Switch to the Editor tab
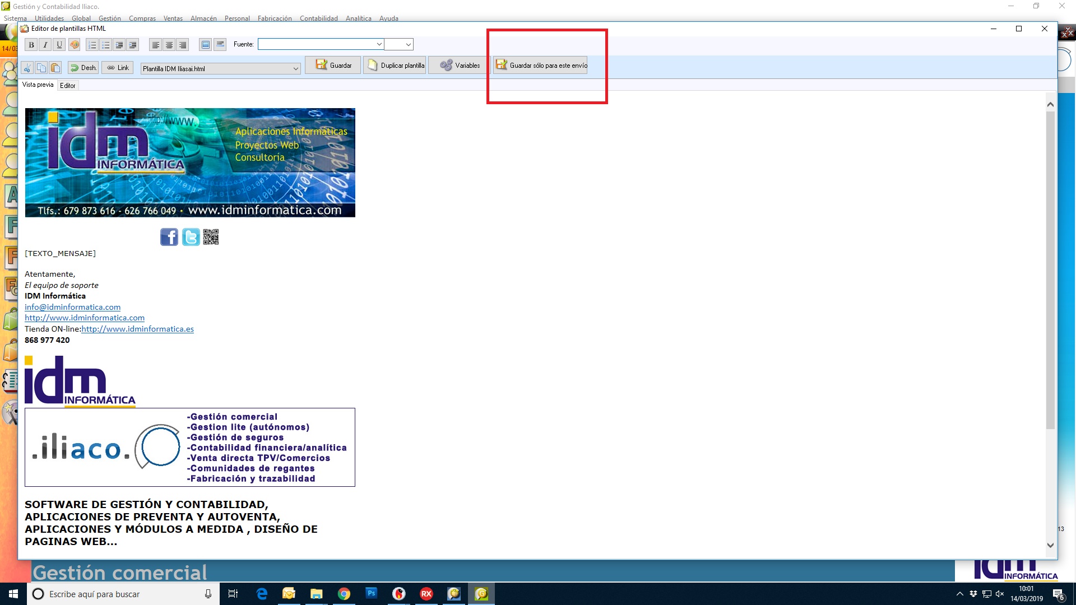The image size is (1076, 605). click(x=68, y=86)
